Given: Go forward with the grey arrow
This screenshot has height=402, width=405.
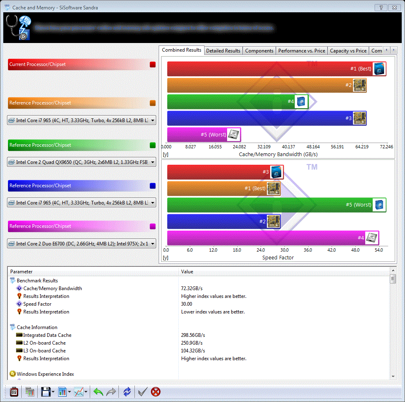Looking at the screenshot, I should [111, 392].
